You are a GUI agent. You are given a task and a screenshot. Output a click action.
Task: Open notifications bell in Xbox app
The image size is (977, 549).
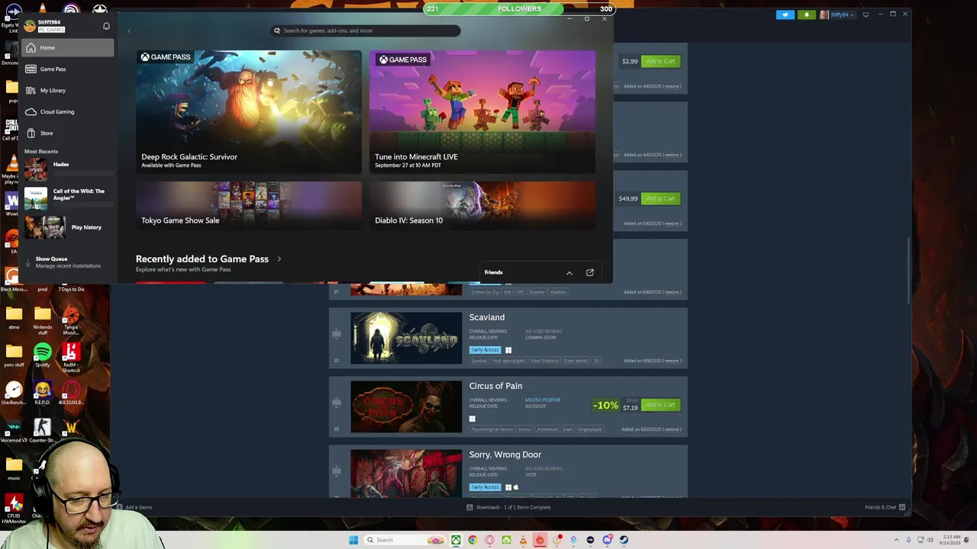106,26
